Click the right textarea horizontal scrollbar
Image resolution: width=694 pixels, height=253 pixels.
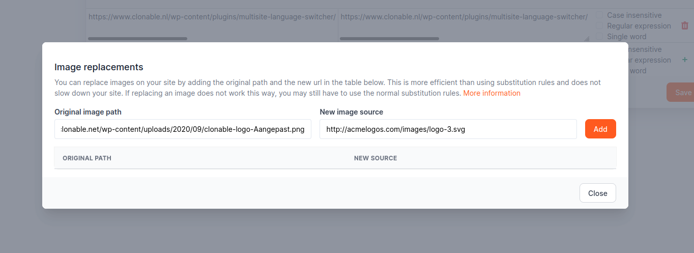click(389, 39)
